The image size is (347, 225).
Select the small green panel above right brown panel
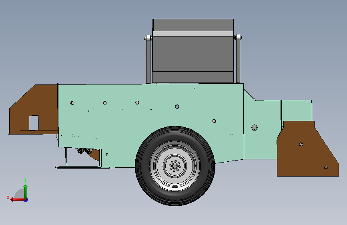[x=297, y=111]
